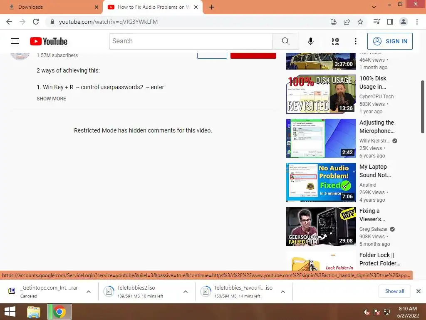This screenshot has height=320, width=426.
Task: Click the 100% Disk Usage in... title
Action: click(x=373, y=82)
